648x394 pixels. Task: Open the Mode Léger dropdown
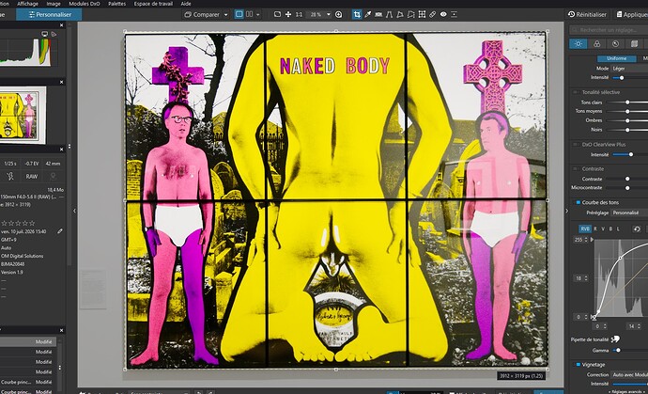pyautogui.click(x=629, y=69)
